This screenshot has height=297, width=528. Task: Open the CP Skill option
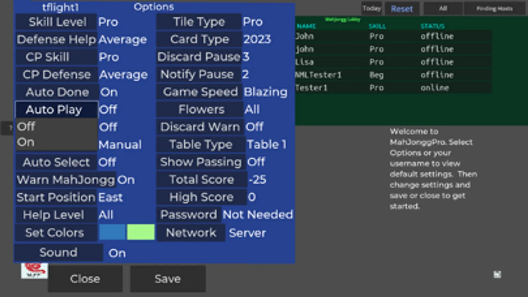(57, 57)
